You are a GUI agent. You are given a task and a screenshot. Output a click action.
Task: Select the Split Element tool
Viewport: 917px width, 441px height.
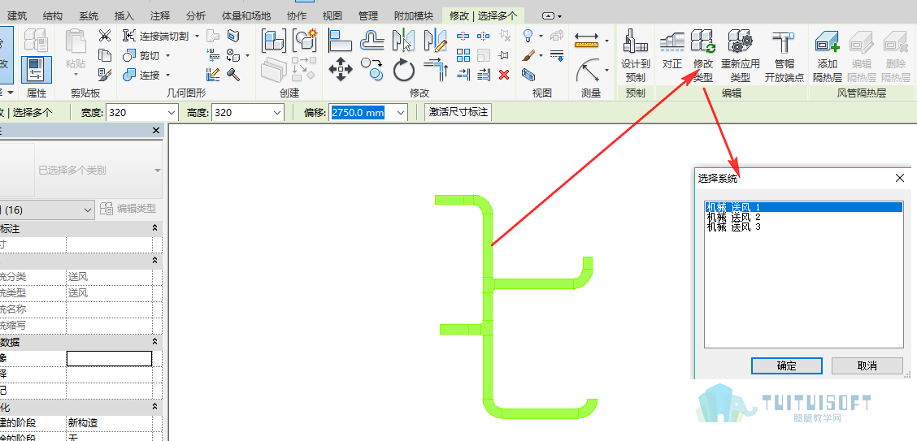(463, 37)
